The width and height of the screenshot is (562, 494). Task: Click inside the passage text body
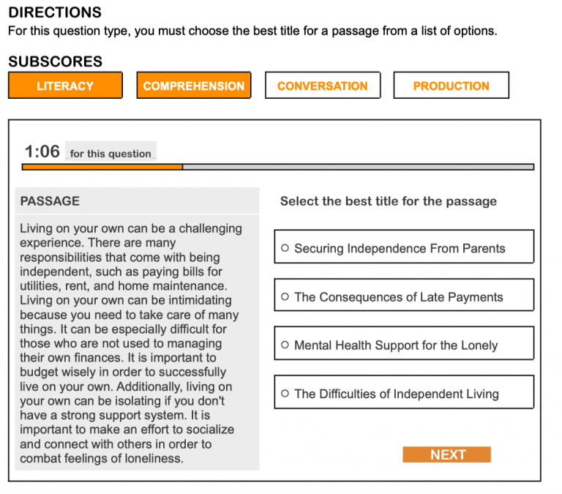click(132, 344)
